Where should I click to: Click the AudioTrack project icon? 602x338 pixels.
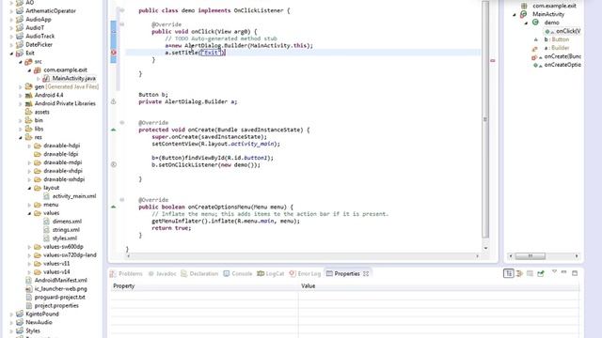point(20,36)
